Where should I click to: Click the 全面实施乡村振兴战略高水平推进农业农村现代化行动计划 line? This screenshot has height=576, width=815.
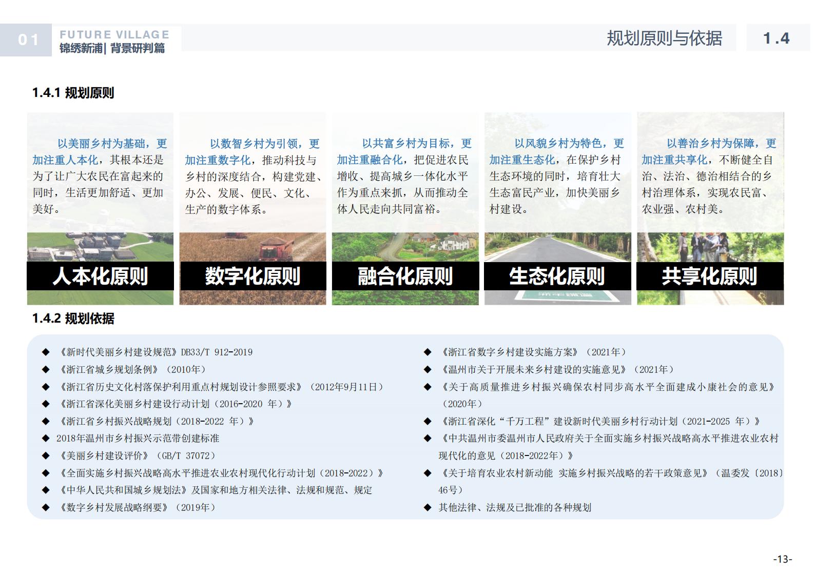pos(221,473)
